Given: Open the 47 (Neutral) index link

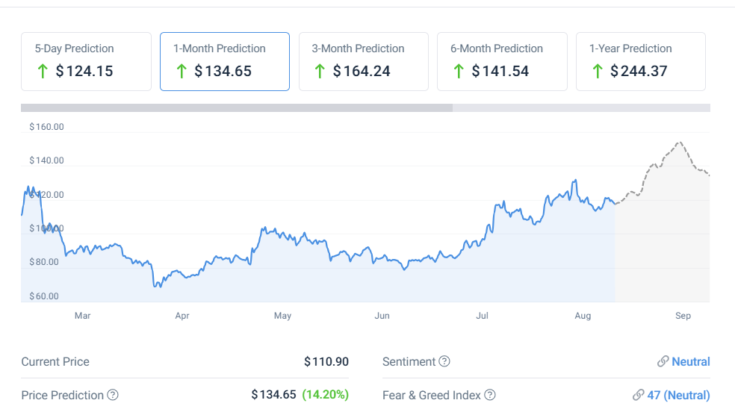Looking at the screenshot, I should click(x=678, y=396).
